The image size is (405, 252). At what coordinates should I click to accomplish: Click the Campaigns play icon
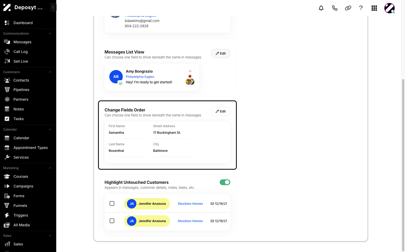coord(7,186)
